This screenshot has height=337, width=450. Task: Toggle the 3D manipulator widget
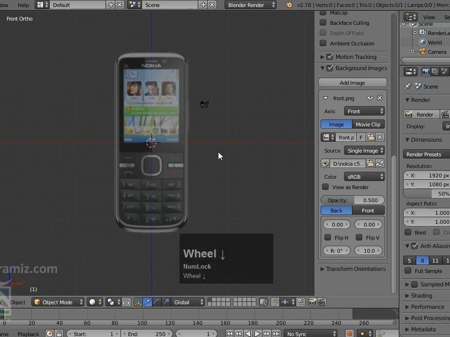[138, 302]
